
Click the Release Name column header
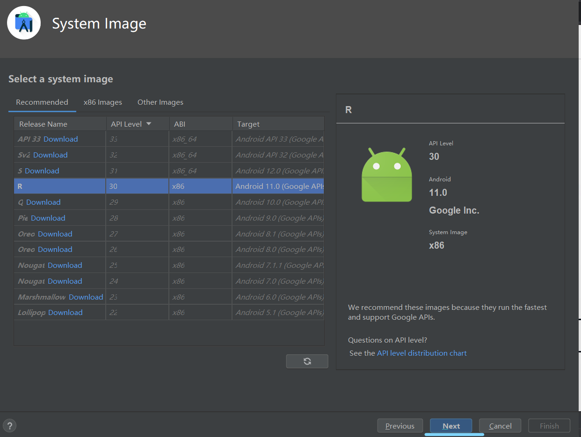60,124
